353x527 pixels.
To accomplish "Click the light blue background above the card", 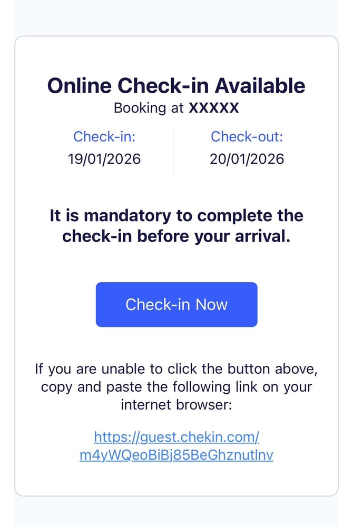I will point(177,17).
